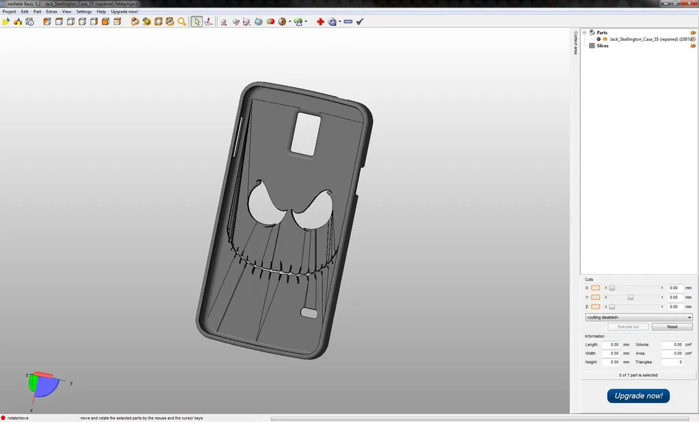Open the Settings menu
Image resolution: width=699 pixels, height=422 pixels.
point(83,11)
